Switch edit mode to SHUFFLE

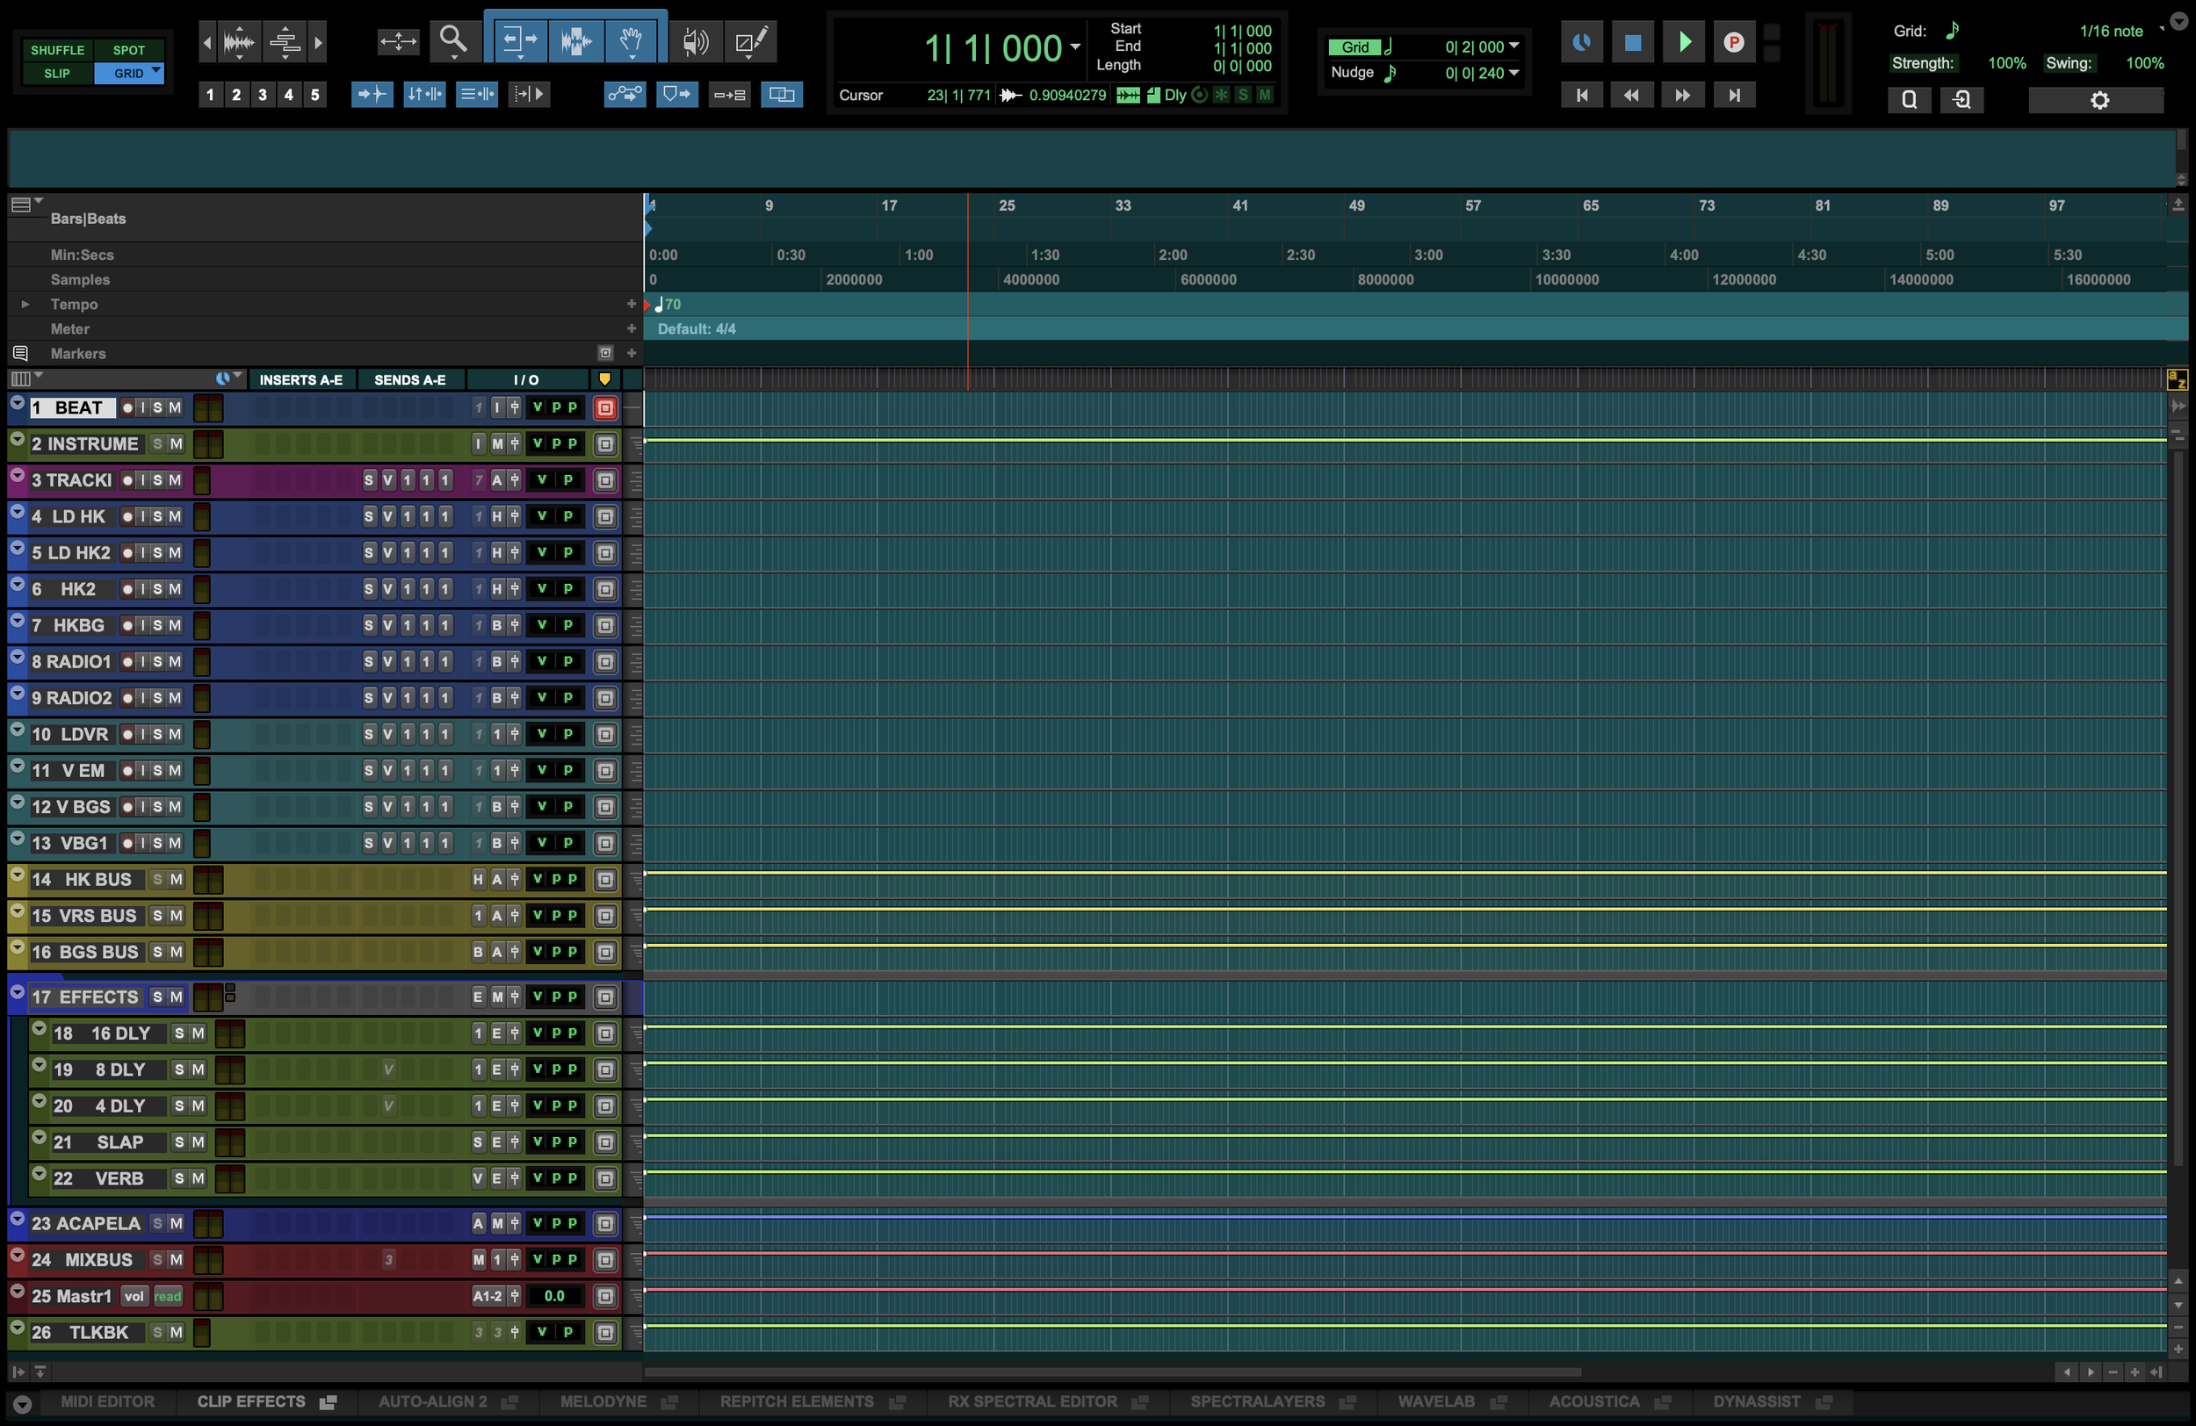pyautogui.click(x=57, y=50)
